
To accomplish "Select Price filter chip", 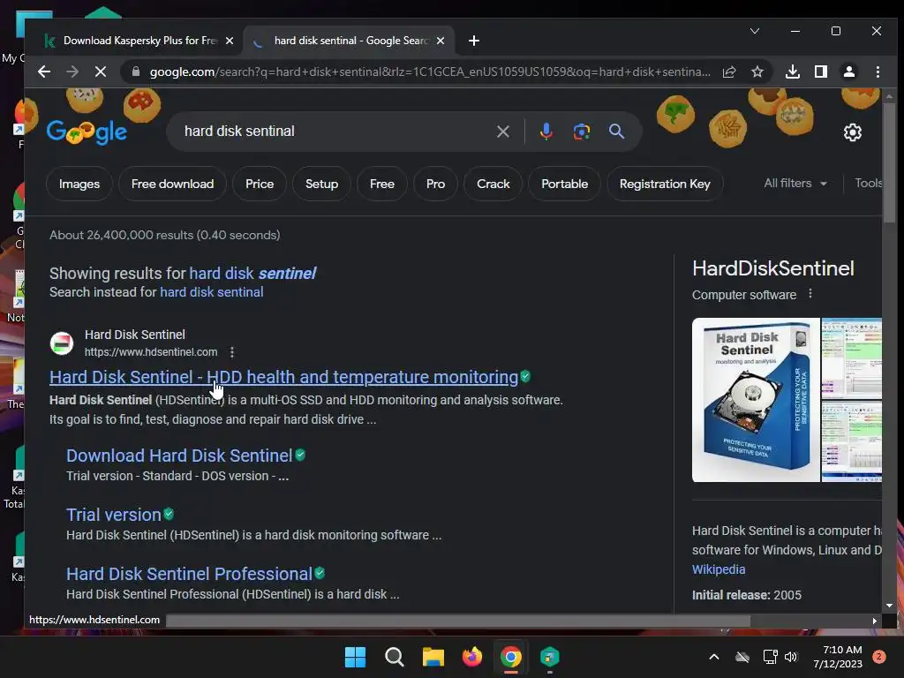I will tap(260, 184).
